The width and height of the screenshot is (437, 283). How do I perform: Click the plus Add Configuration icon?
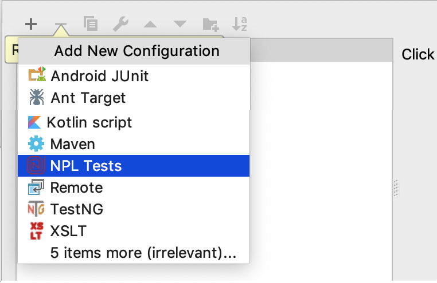[31, 24]
